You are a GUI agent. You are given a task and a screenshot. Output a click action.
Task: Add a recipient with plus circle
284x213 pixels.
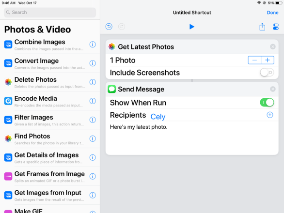click(x=269, y=115)
